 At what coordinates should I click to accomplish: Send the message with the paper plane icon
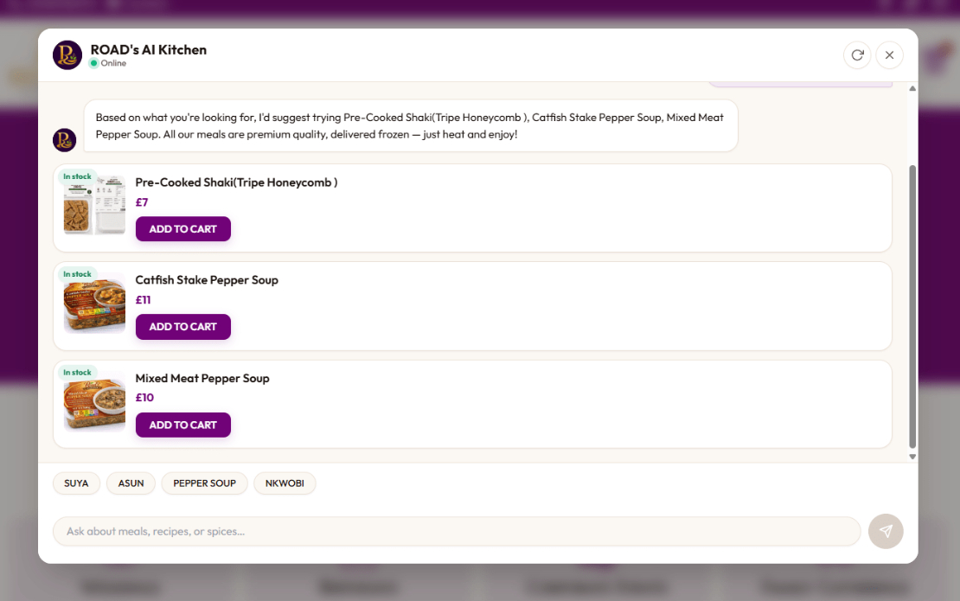pyautogui.click(x=886, y=531)
